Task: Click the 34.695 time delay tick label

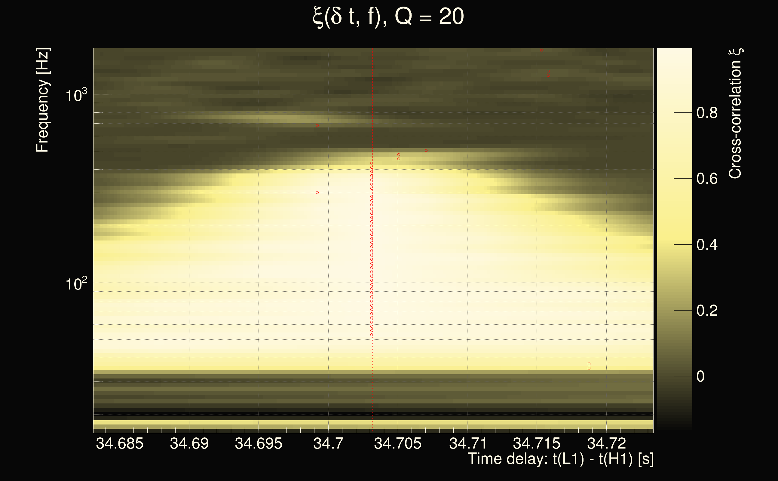Action: click(259, 443)
